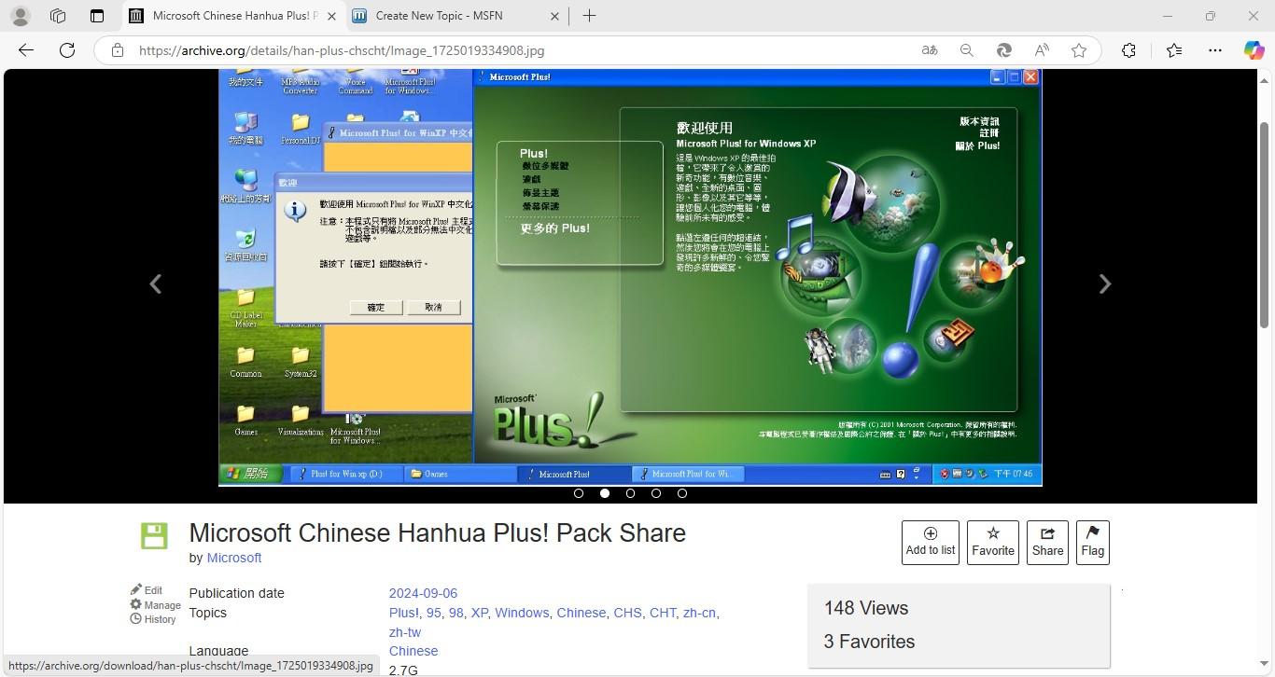1275x677 pixels.
Task: Select the third carousel image dot
Action: point(631,493)
